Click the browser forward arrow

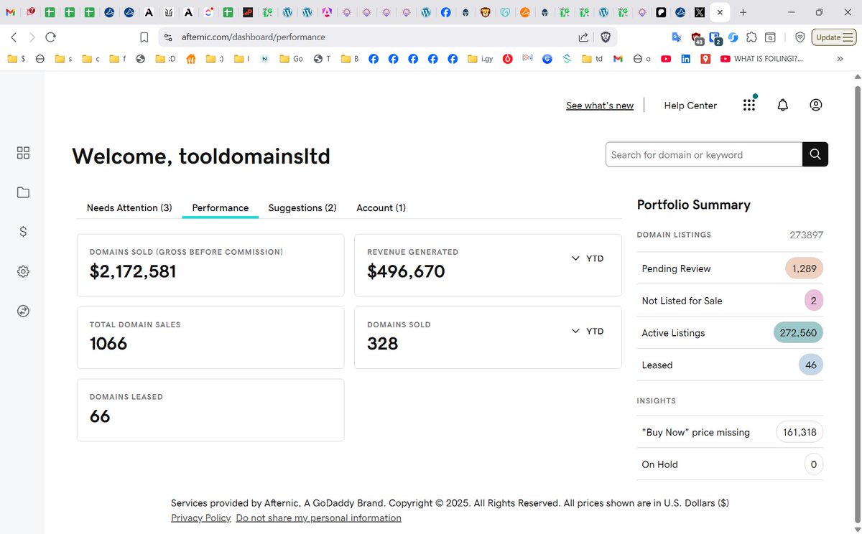click(x=32, y=37)
